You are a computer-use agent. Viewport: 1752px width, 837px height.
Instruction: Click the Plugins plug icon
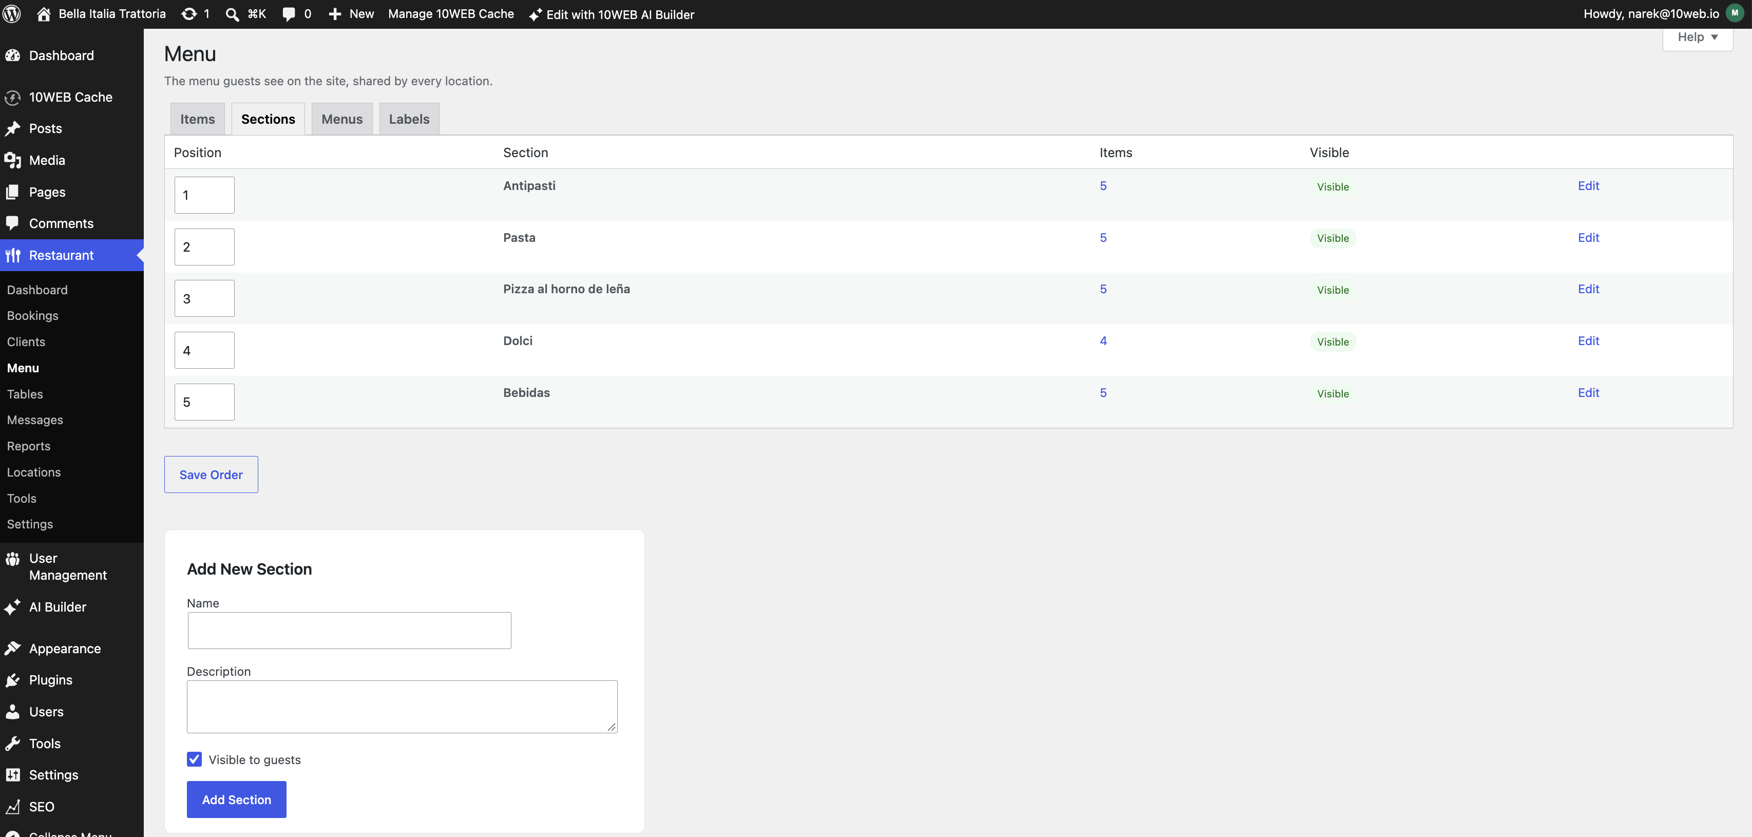click(13, 680)
